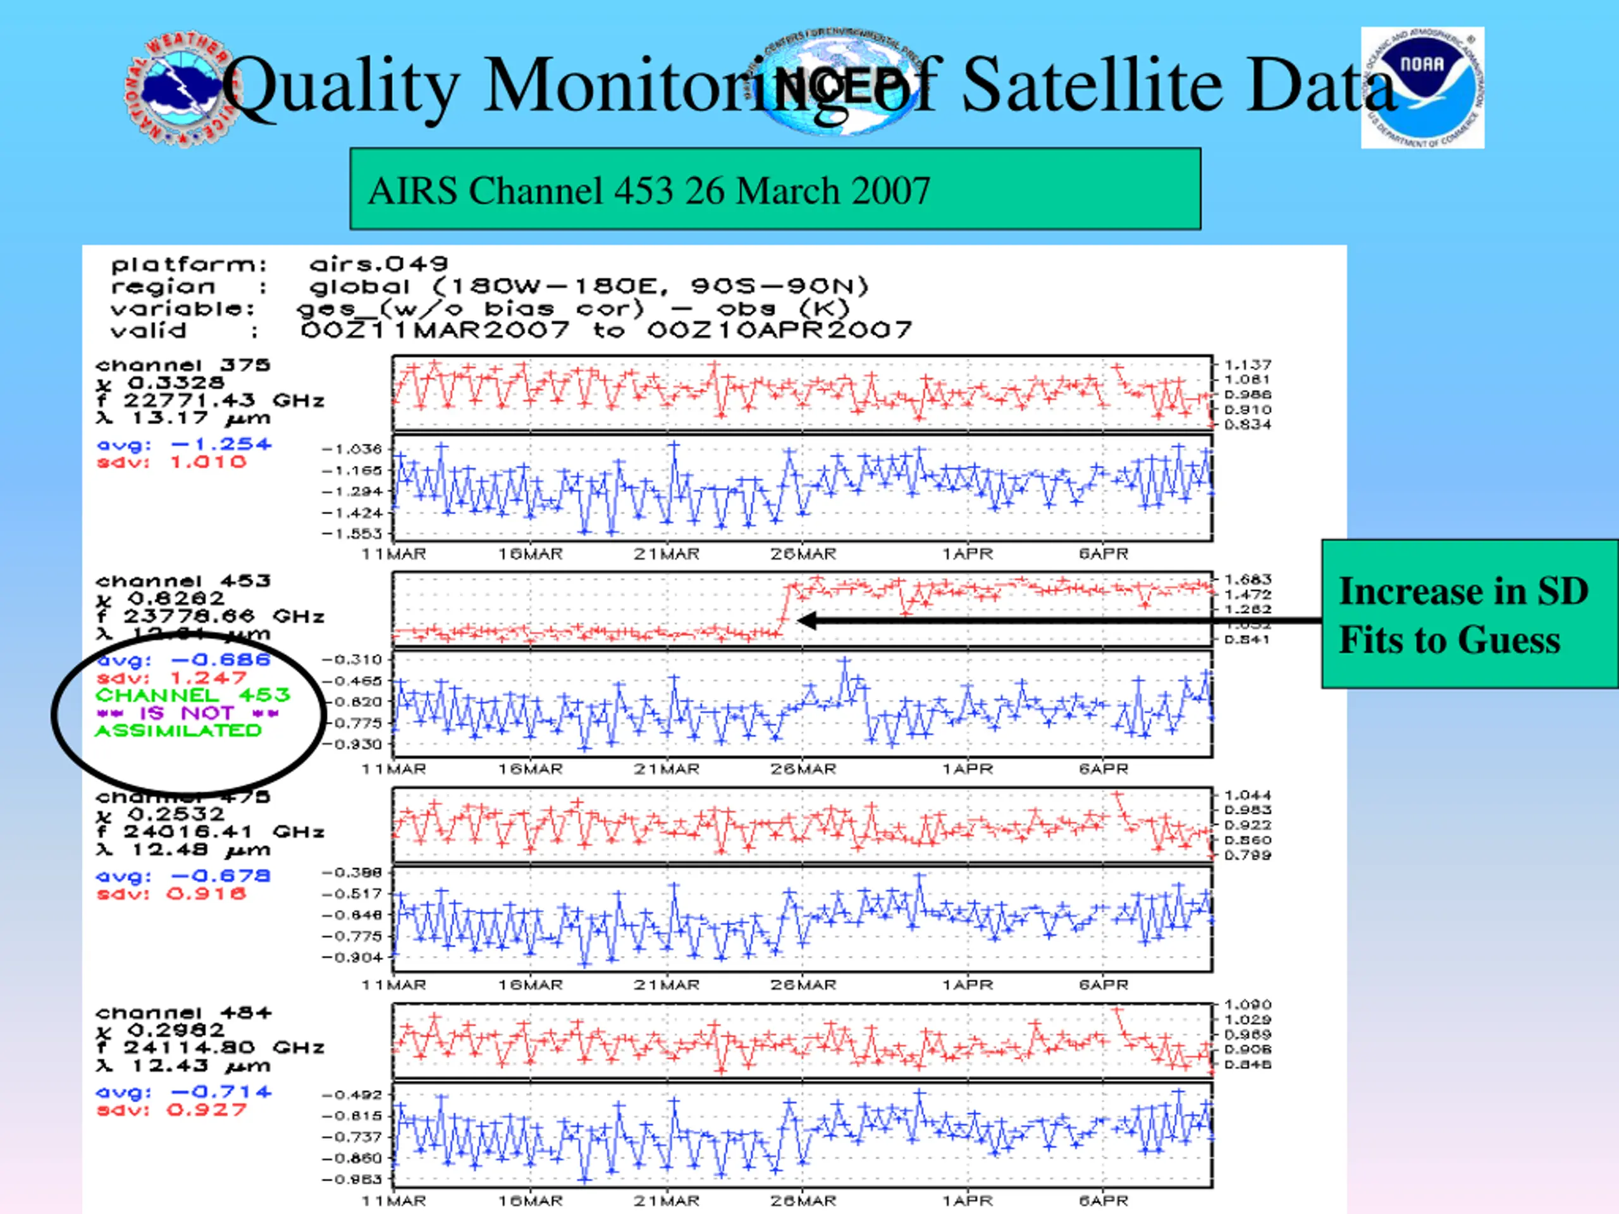Click the blue average plot for channel 453

coord(802,704)
